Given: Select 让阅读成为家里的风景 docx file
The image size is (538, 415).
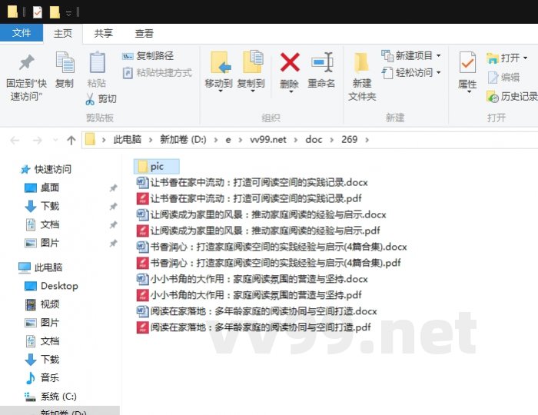Looking at the screenshot, I should (261, 214).
